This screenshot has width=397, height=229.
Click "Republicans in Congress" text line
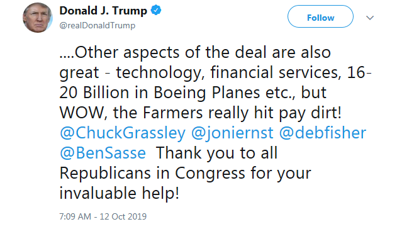click(152, 174)
